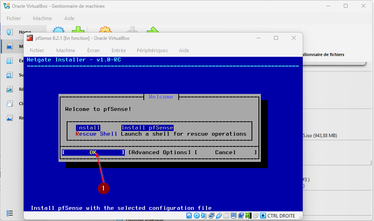Click the keyboard capture arrow icon near CTRL DROITE
Viewport: 374px width, 221px height.
263,216
